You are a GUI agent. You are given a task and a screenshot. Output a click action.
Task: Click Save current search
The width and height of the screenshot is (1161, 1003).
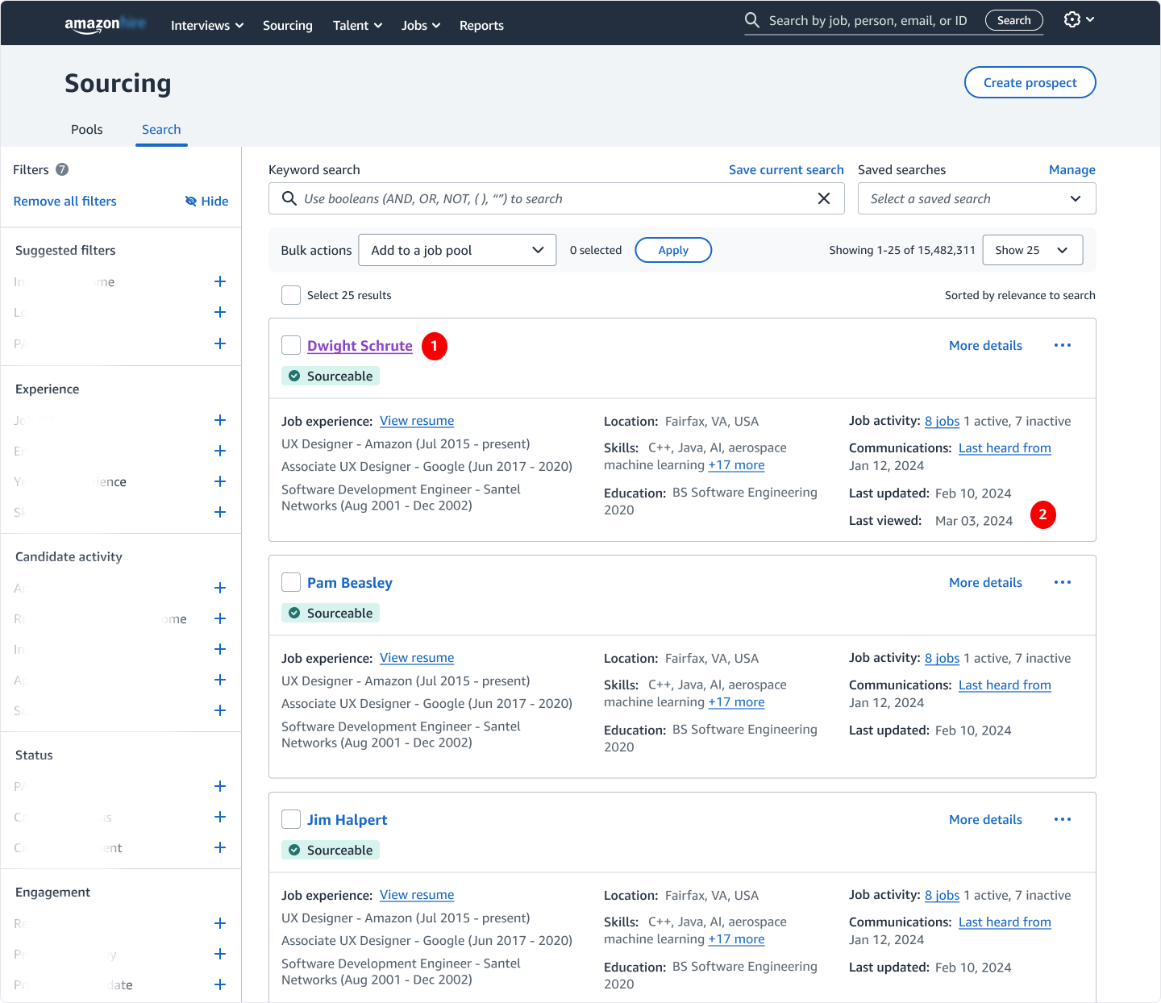tap(786, 169)
